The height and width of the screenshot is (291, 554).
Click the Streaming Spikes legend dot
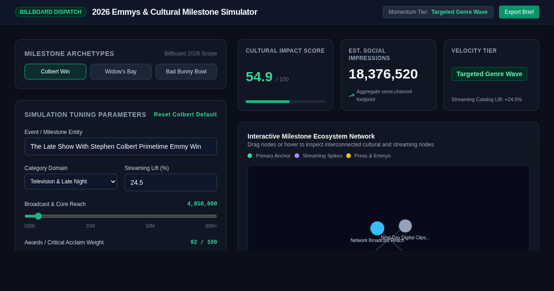(x=297, y=156)
